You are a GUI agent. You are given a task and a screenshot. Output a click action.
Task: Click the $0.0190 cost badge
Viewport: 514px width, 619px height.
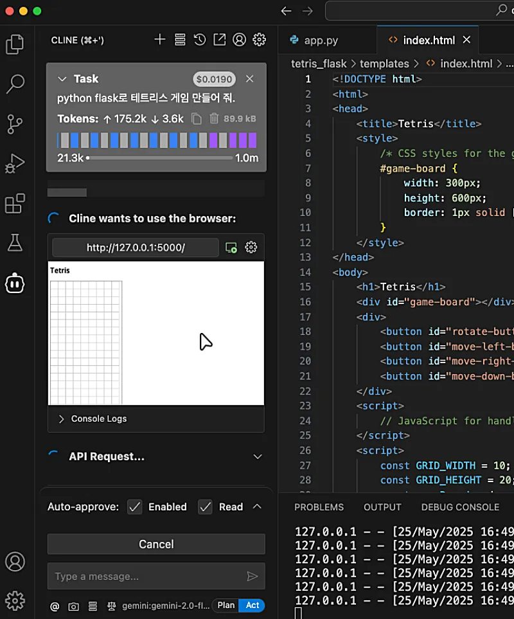214,79
